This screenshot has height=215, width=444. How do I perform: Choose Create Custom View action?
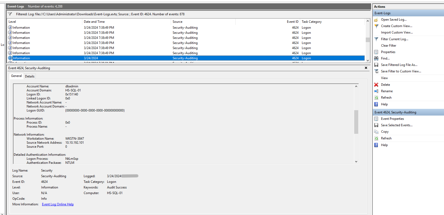point(397,26)
